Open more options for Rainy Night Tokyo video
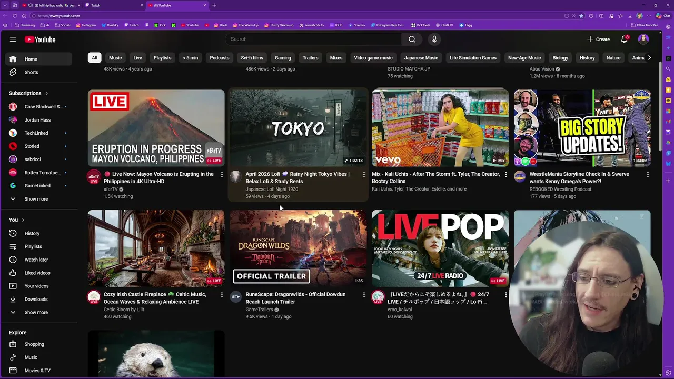Viewport: 674px width, 379px height. (x=364, y=174)
